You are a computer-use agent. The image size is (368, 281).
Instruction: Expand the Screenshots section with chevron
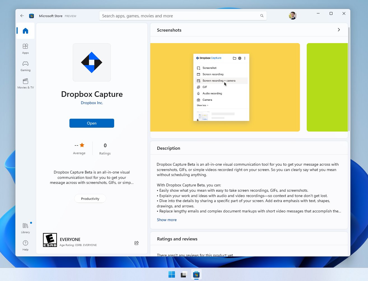point(339,30)
